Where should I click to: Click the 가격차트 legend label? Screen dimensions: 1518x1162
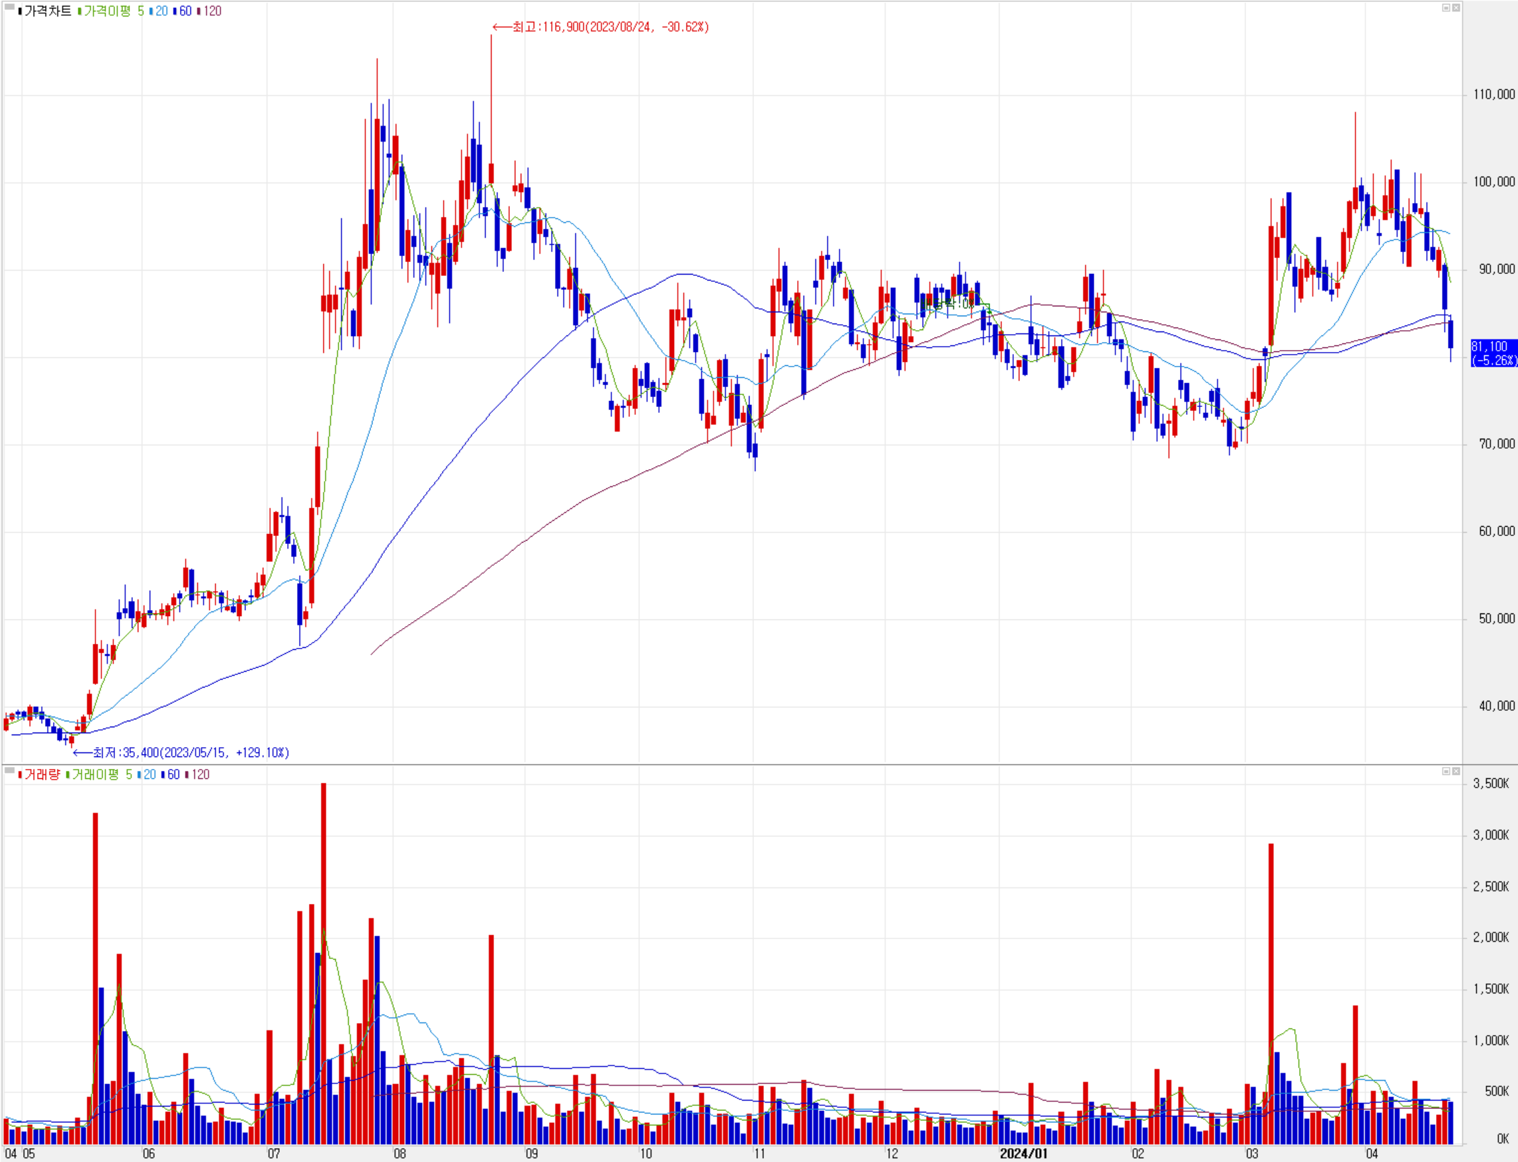[x=47, y=11]
